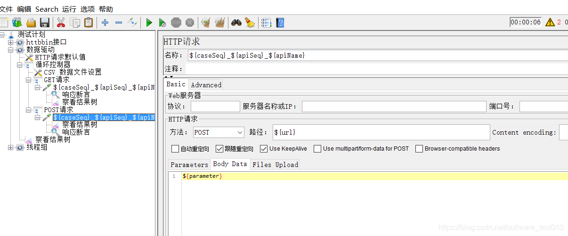568x236 pixels.
Task: Enable Use multipart/form-data for POST
Action: click(317, 149)
